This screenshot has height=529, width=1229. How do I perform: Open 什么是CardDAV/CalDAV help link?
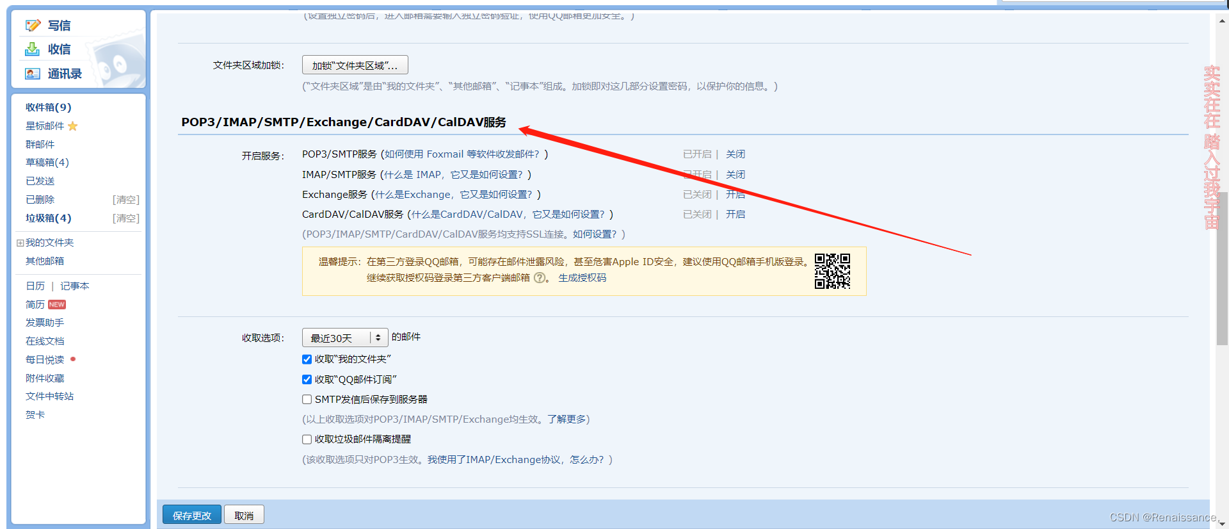pos(508,215)
